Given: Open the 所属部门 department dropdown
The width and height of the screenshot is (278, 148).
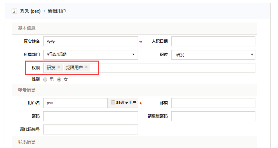Looking at the screenshot, I should pyautogui.click(x=90, y=55).
